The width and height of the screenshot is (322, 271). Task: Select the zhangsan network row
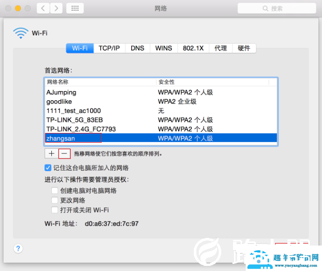[161, 138]
